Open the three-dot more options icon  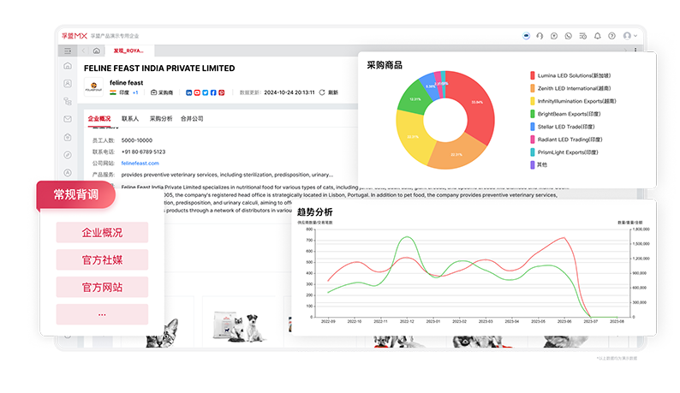click(x=635, y=51)
